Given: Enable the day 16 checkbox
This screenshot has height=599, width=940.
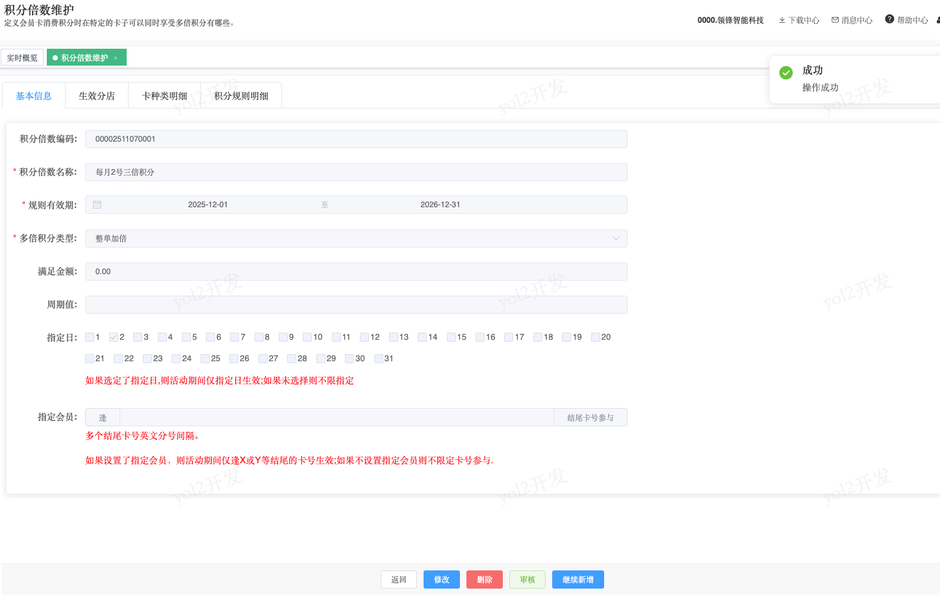Looking at the screenshot, I should [480, 337].
